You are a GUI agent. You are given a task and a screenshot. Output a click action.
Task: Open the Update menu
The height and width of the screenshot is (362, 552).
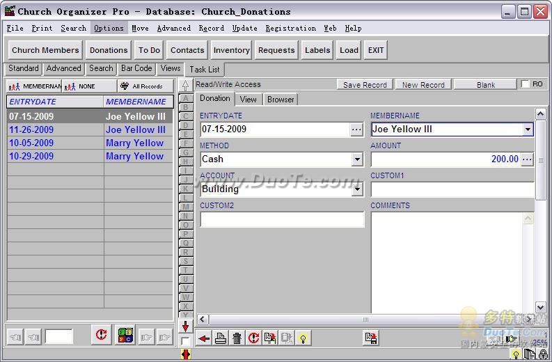coord(244,28)
